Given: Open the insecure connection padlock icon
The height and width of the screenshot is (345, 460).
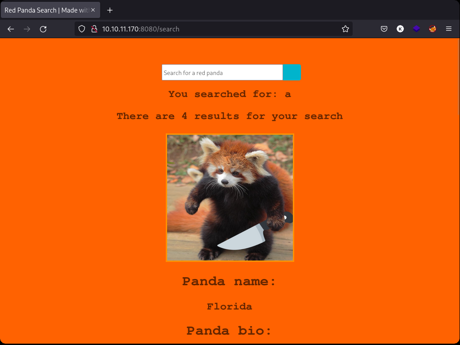Looking at the screenshot, I should coord(94,29).
